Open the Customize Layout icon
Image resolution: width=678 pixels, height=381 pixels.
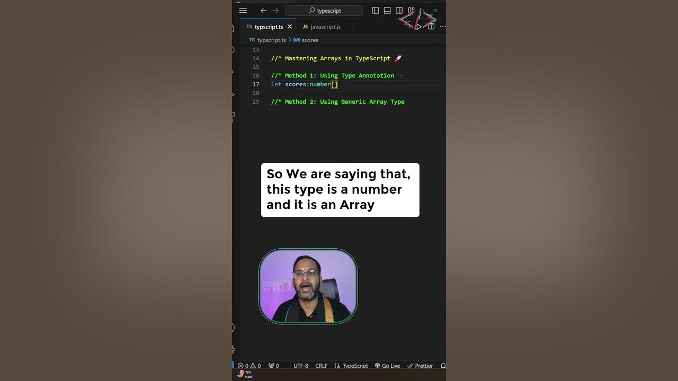click(x=411, y=11)
